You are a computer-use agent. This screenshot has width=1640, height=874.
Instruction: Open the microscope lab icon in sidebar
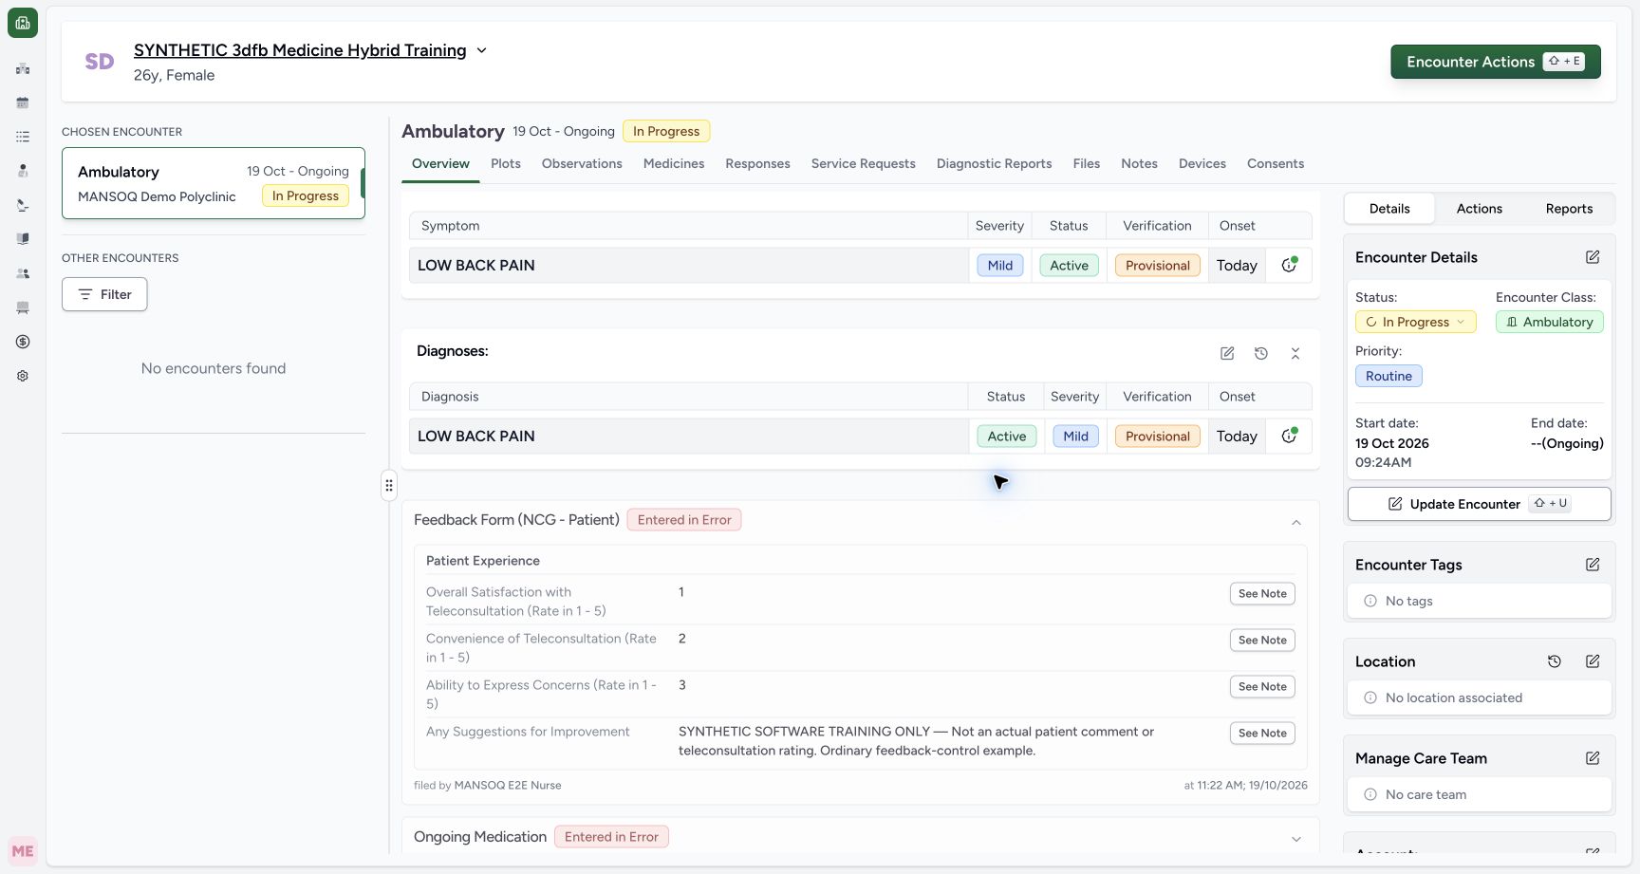pos(23,205)
